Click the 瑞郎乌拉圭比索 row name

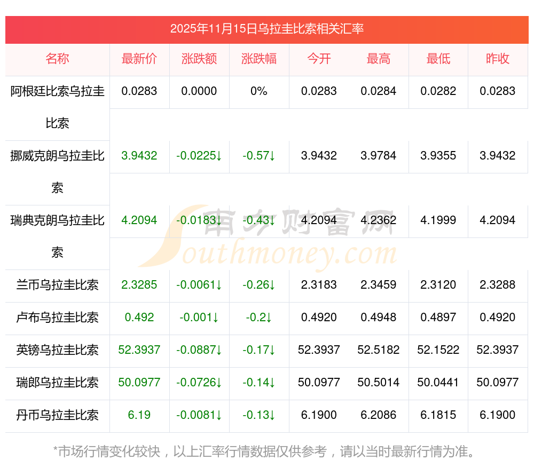(57, 383)
